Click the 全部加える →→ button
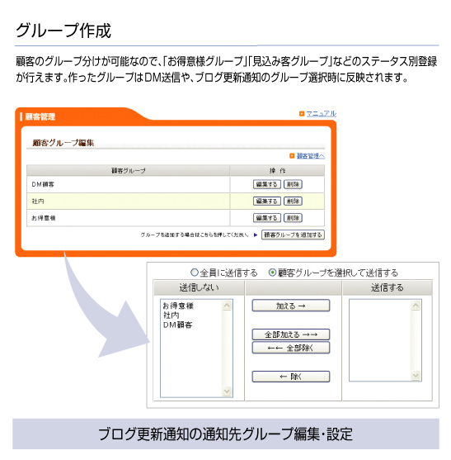 [x=291, y=334]
